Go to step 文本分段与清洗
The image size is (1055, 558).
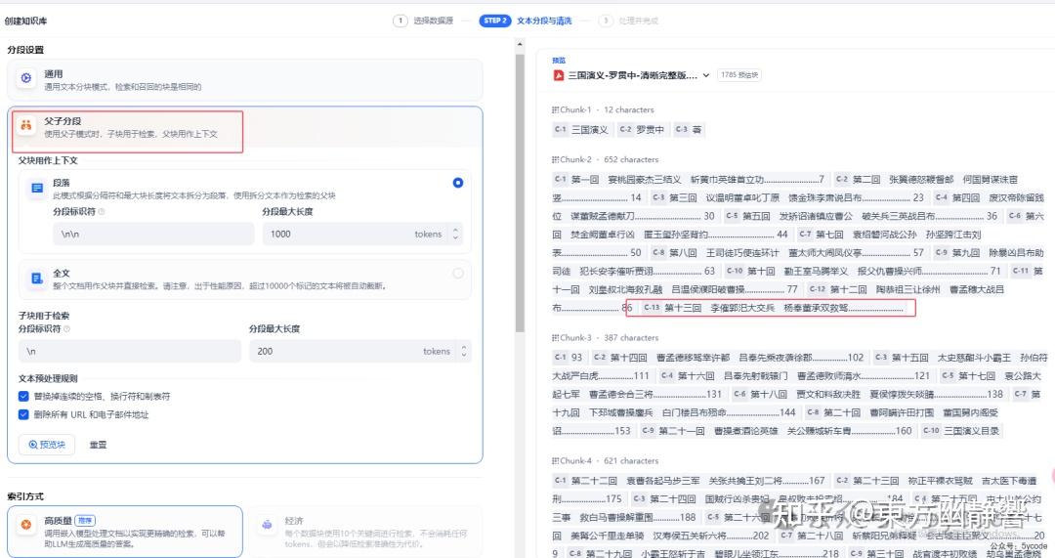544,21
